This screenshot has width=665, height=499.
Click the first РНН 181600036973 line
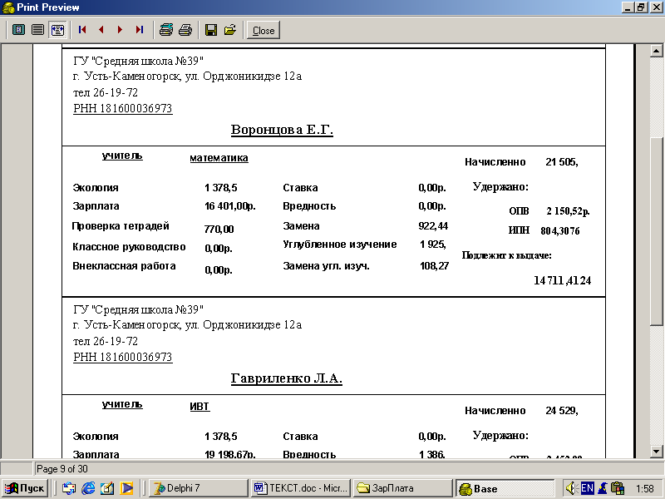122,109
